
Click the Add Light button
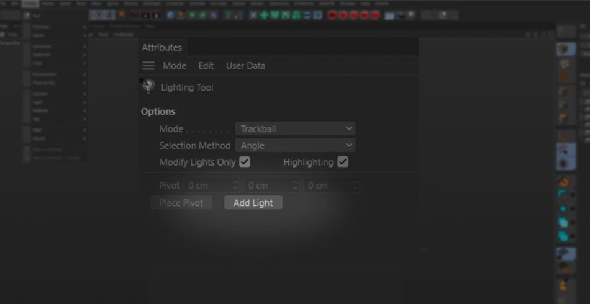[x=253, y=202]
